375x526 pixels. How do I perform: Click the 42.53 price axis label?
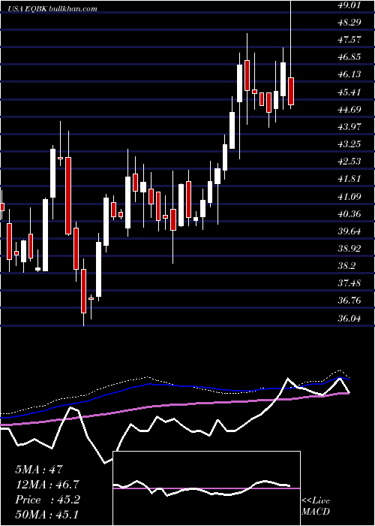350,162
